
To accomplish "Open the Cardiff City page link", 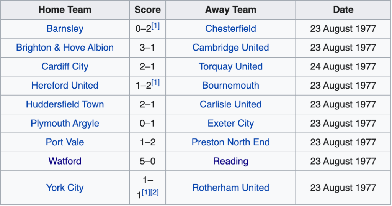I will pos(65,66).
